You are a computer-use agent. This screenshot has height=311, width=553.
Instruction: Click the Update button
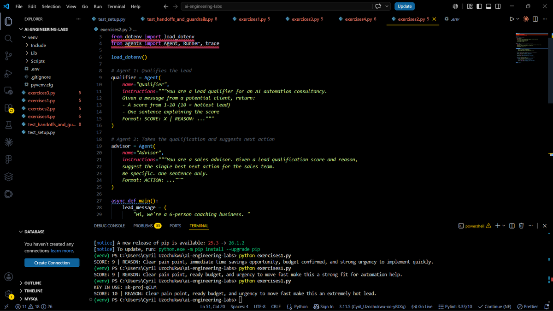(x=405, y=6)
